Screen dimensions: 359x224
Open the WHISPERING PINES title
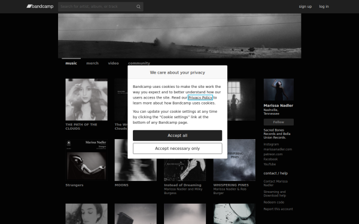[231, 185]
